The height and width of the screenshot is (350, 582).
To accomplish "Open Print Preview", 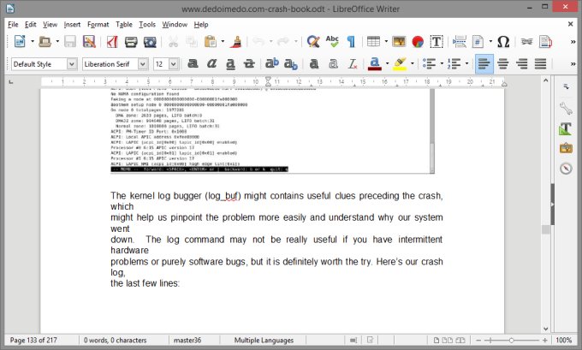I will point(150,42).
